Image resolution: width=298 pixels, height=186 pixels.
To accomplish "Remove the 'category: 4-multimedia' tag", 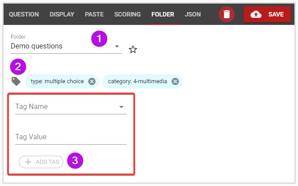I will (175, 81).
